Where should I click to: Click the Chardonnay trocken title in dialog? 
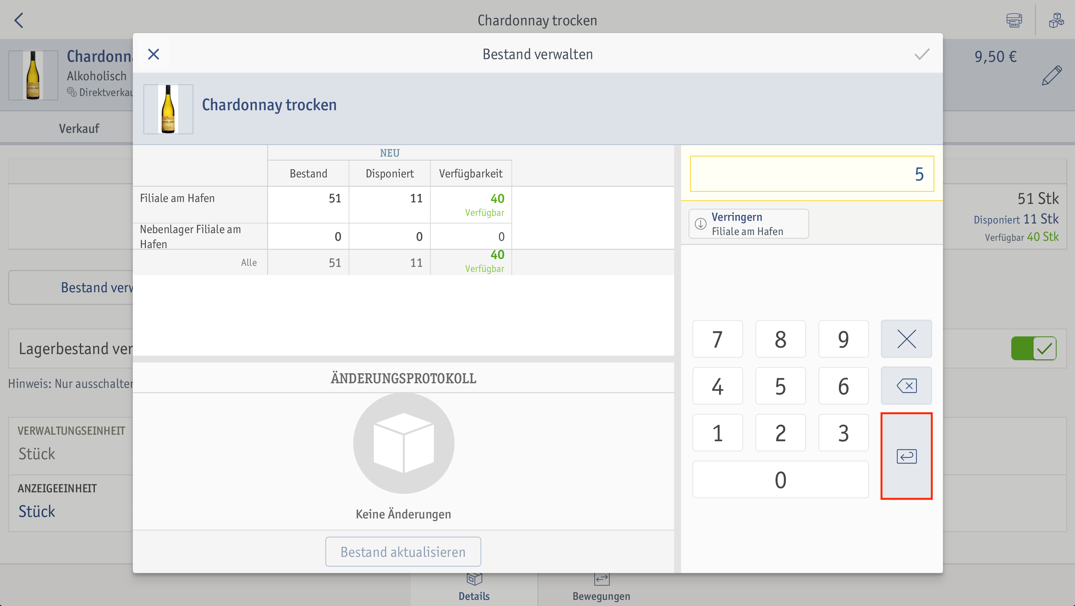[269, 104]
